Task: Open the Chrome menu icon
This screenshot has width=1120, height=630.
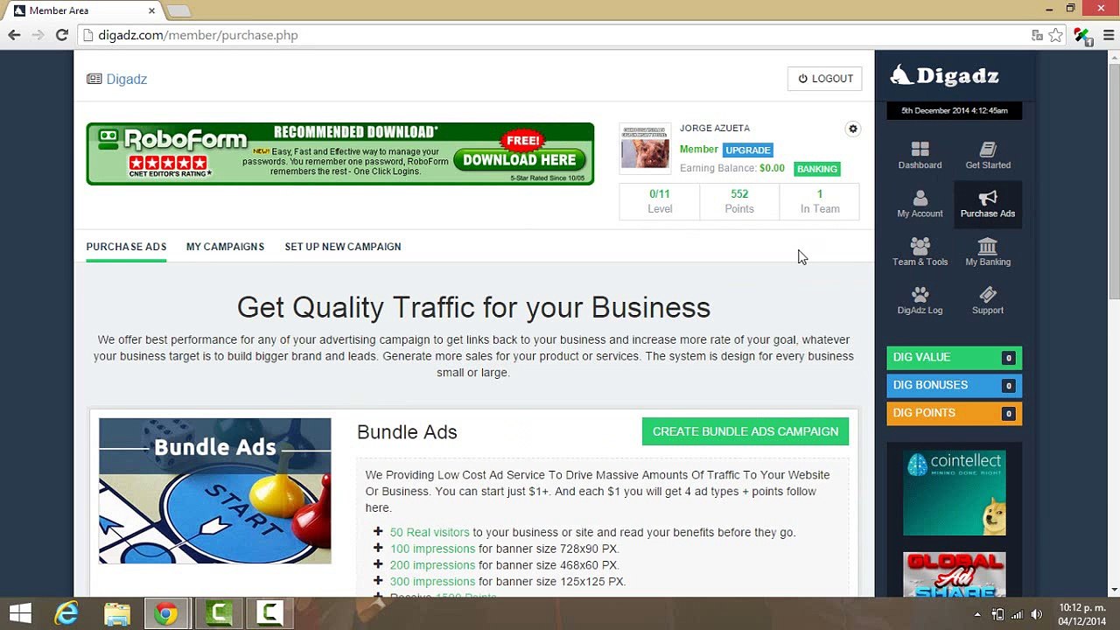Action: pyautogui.click(x=1109, y=35)
